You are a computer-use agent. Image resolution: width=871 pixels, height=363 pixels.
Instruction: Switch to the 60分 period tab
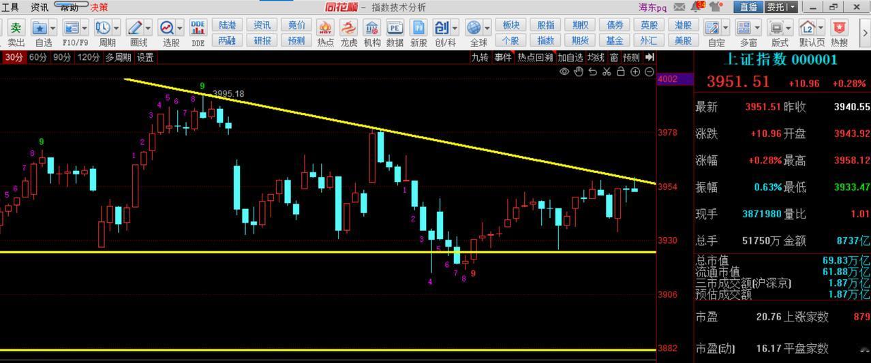pyautogui.click(x=38, y=57)
